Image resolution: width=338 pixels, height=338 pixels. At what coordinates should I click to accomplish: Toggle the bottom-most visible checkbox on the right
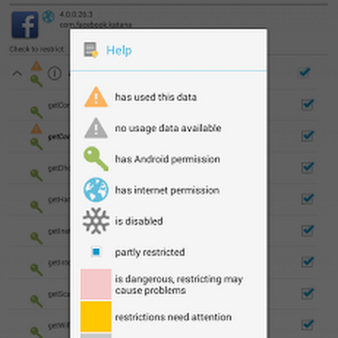(308, 324)
